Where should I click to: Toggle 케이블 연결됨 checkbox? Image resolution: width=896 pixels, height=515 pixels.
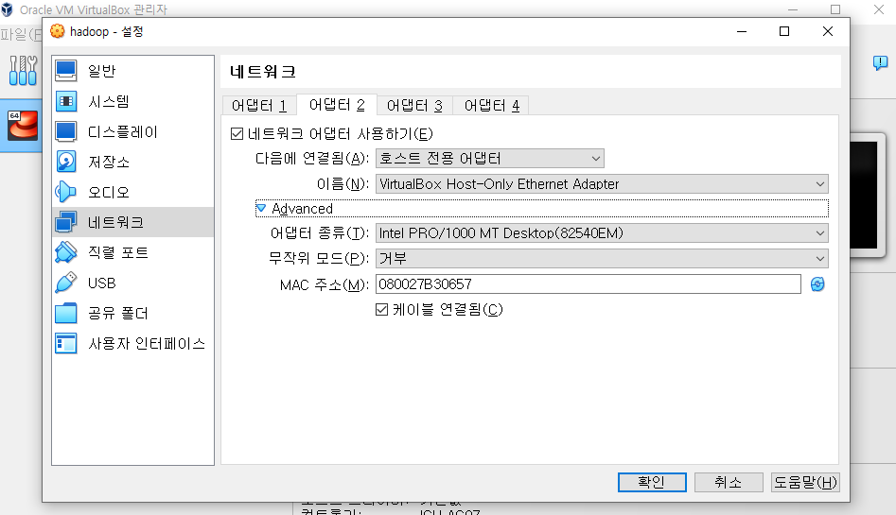tap(381, 309)
